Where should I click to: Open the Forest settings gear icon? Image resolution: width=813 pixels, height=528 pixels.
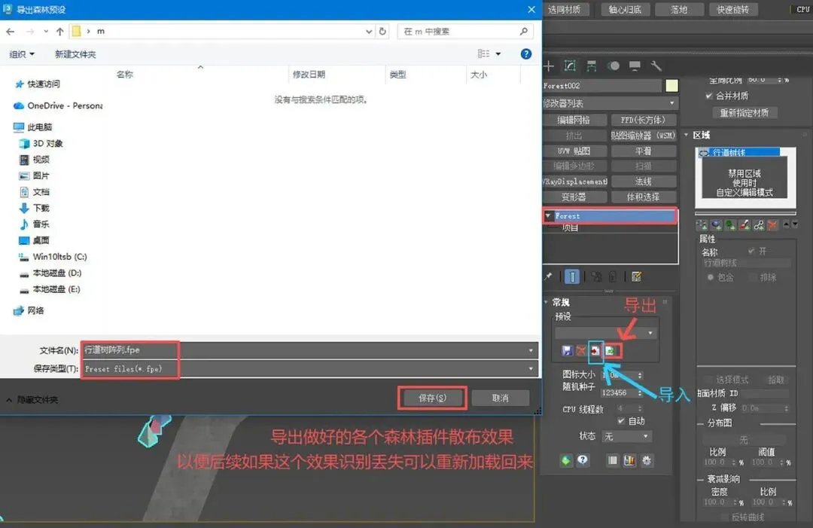coord(647,460)
